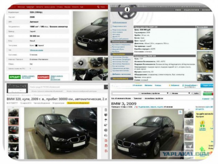Open 'Запчасти' in the red menu bar
Image resolution: width=218 pixels, height=164 pixels.
pos(40,7)
